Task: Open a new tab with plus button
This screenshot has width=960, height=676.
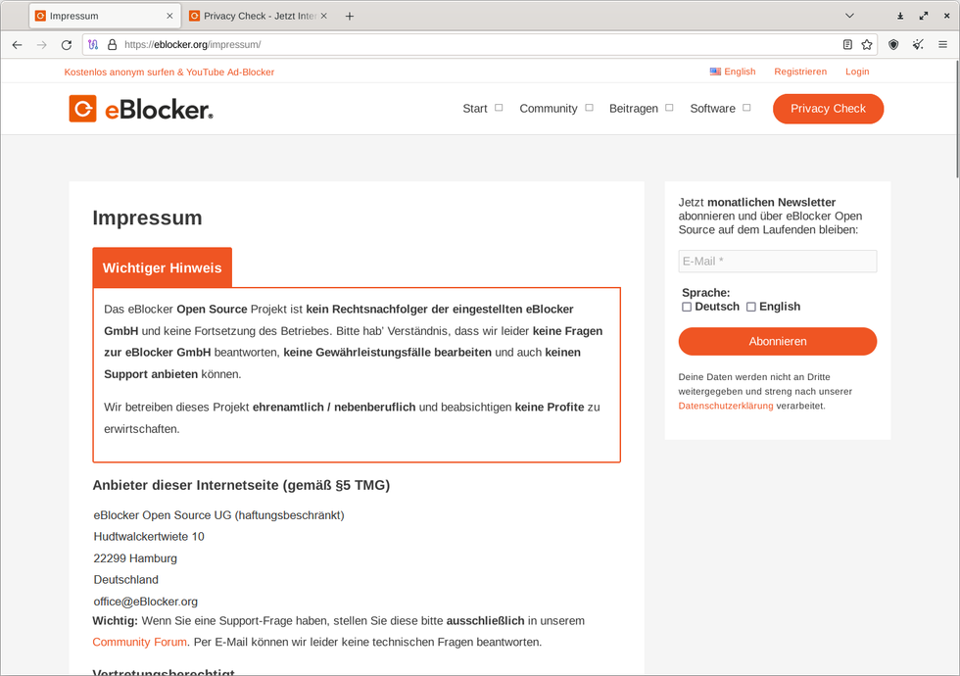Action: tap(349, 16)
